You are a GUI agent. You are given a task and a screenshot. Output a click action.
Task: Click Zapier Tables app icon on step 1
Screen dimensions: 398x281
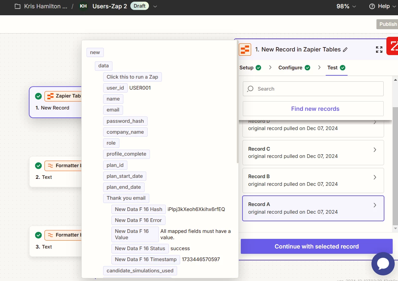tap(50, 96)
